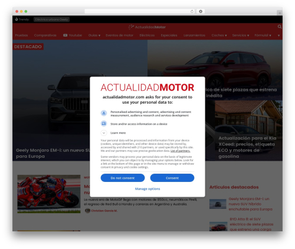Screen dimensions: 295x249
Task: Click the YouTube play icon in the navigation
Action: [65, 35]
